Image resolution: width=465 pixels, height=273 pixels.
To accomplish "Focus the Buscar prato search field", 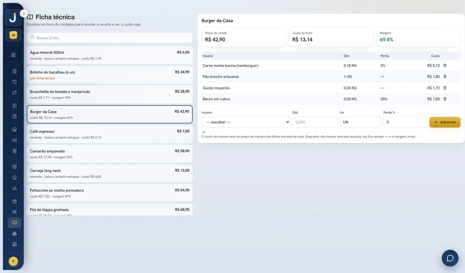I will click(x=110, y=38).
